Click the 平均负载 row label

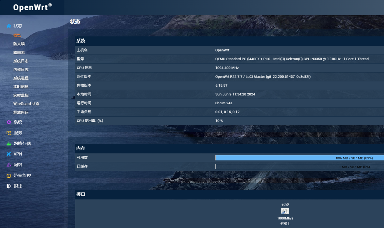pos(84,112)
